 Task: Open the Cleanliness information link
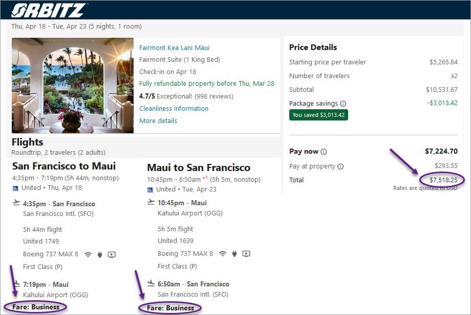(174, 108)
